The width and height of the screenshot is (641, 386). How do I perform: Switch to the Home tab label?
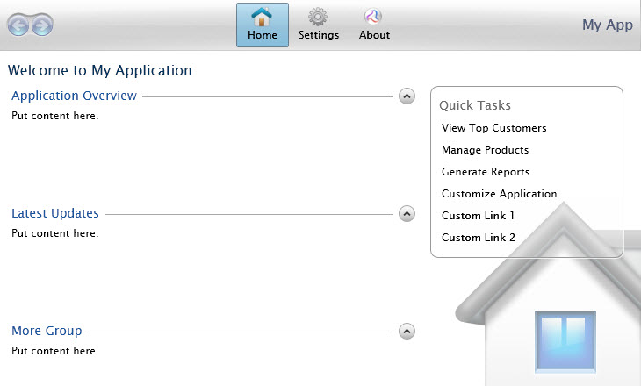(263, 35)
